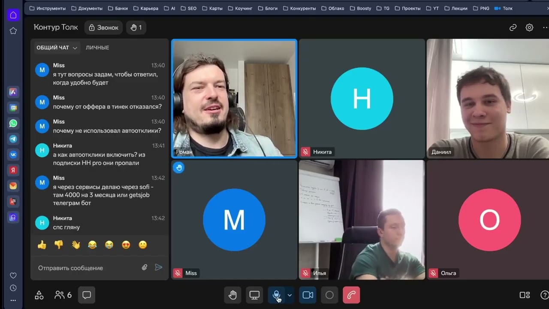Viewport: 549px width, 309px height.
Task: Change the video layout view icon
Action: tap(525, 295)
